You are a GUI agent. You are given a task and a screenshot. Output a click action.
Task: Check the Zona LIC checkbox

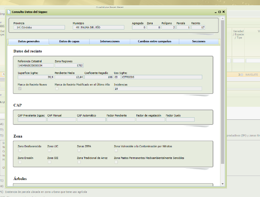pos(49,150)
